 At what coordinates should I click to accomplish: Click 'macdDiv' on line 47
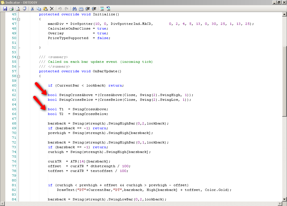coord(56,24)
